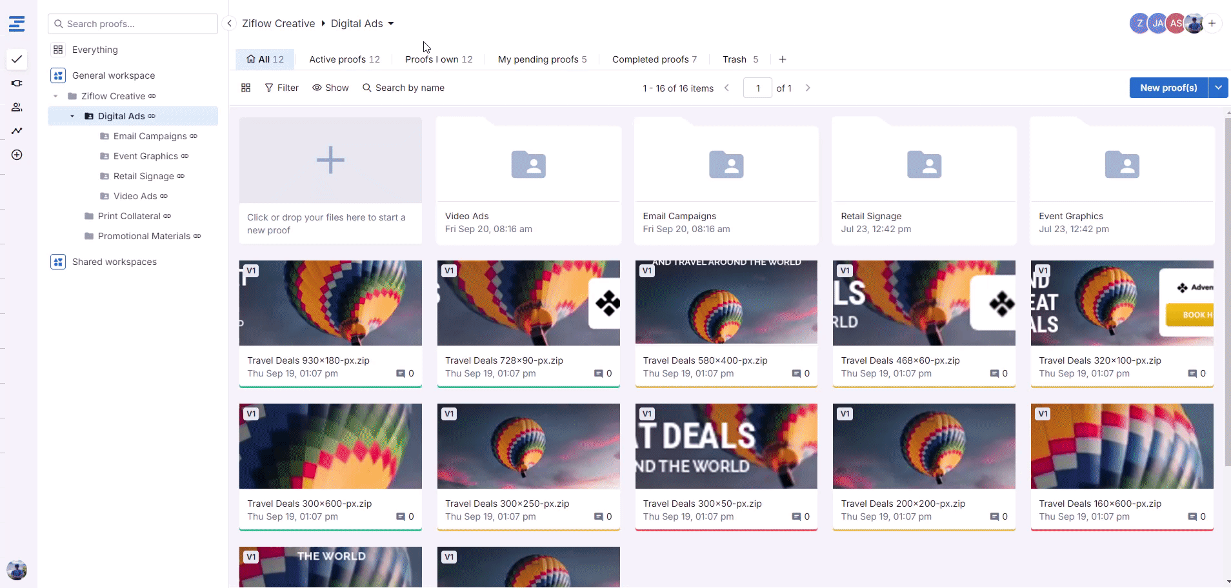Select the Retail Signage tree folder
Viewport: 1231px width, 588px height.
pos(143,176)
